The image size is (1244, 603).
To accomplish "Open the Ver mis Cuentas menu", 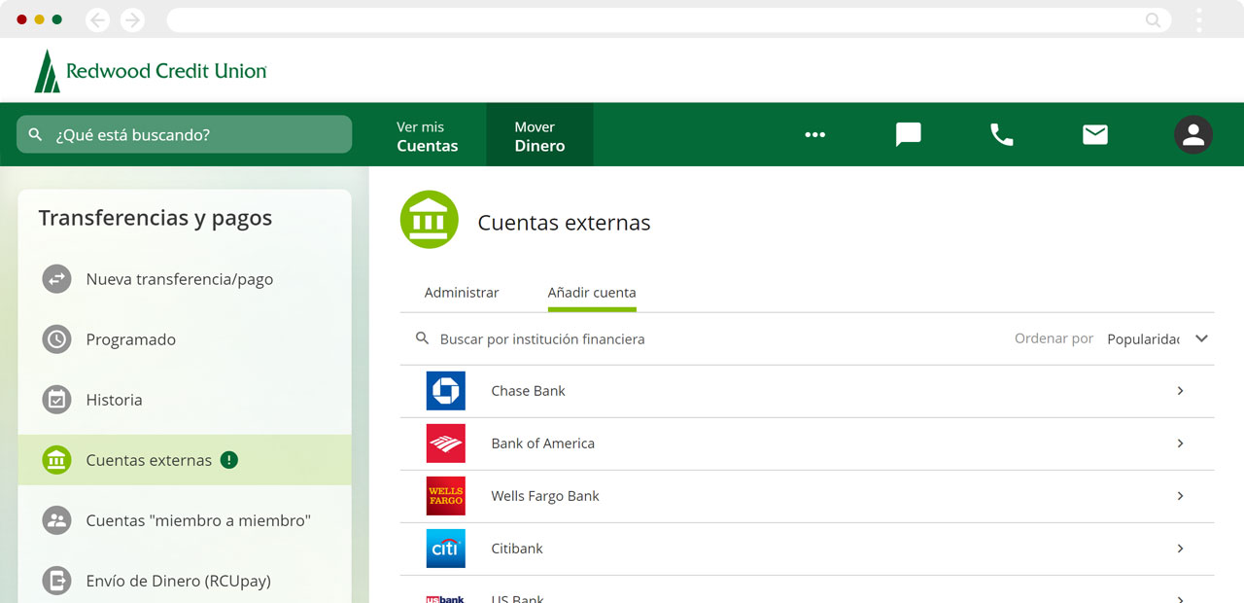I will (428, 135).
